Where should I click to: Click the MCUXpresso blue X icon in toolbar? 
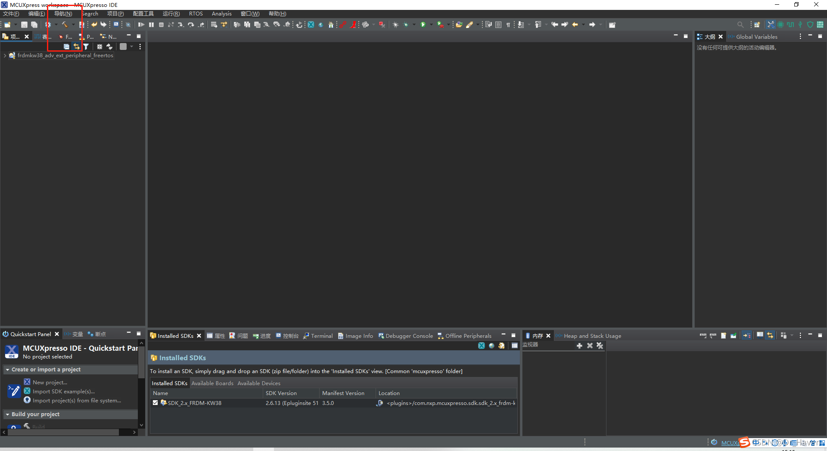311,25
